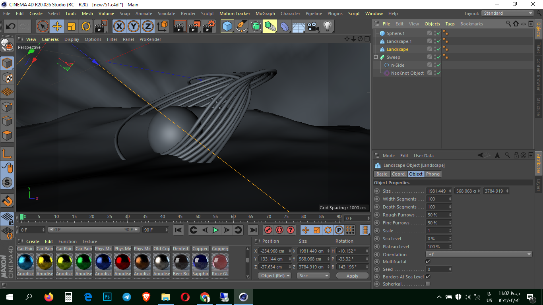Add a Camera object
This screenshot has height=305, width=543.
(313, 27)
